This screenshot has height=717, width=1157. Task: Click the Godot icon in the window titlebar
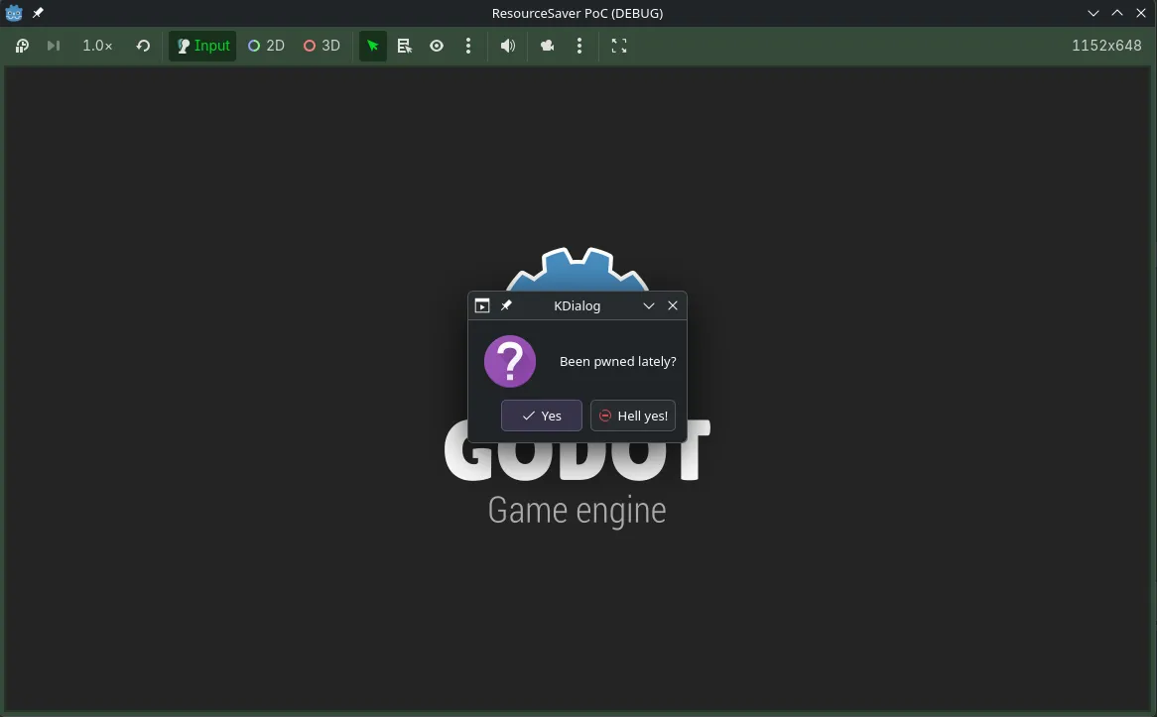[x=14, y=13]
